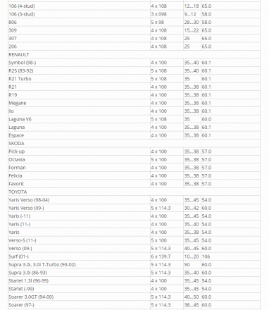Click the Yaris Verso (98-04) cell
The image size is (269, 310).
79,200
